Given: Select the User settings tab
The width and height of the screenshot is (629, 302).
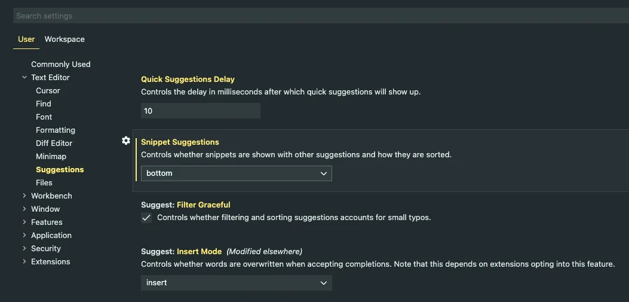Looking at the screenshot, I should click(26, 39).
